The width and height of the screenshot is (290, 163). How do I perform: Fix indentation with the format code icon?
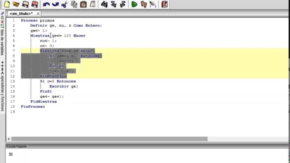[x=93, y=5]
